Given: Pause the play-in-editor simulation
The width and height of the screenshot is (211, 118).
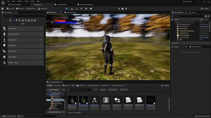Looking at the screenshot, I should [119, 9].
